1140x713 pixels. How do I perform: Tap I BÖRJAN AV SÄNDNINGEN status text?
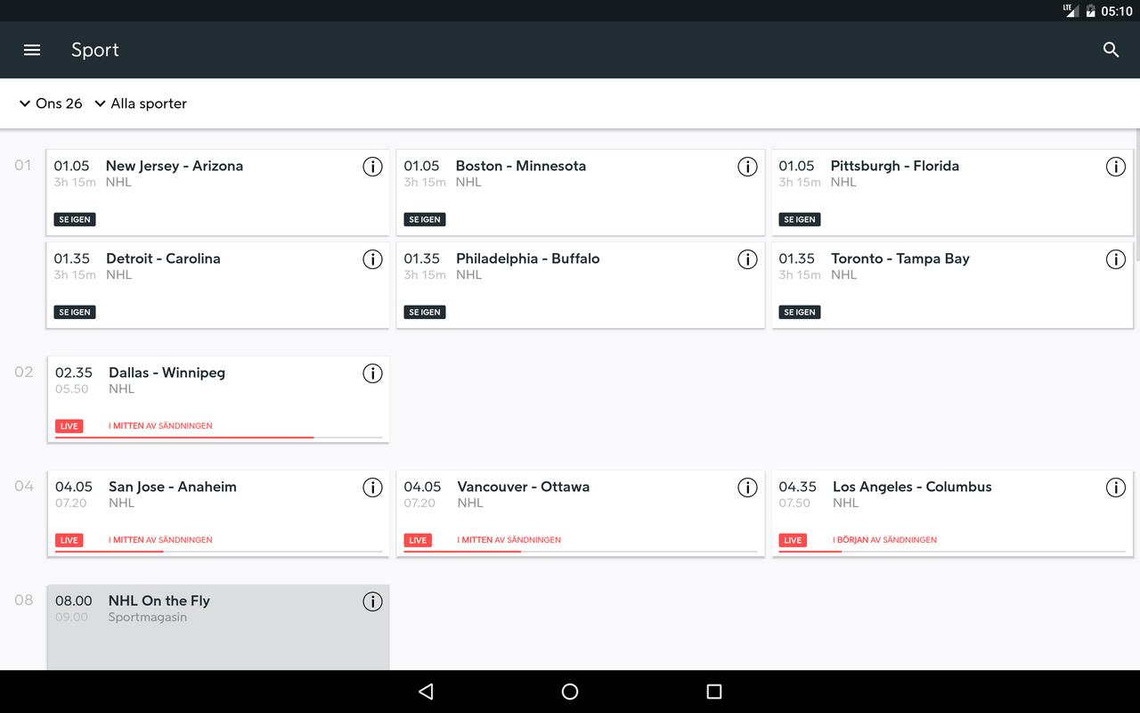(884, 540)
